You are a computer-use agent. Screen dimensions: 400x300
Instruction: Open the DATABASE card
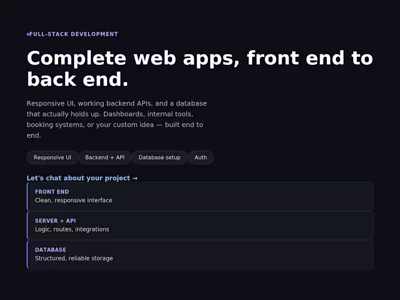200,254
